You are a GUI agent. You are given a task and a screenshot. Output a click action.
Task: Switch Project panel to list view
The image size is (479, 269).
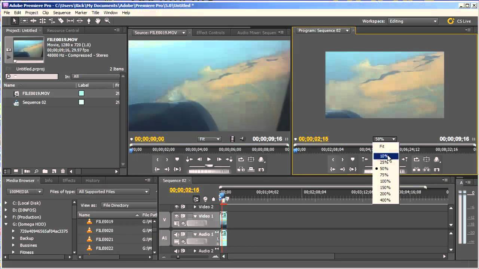pyautogui.click(x=7, y=171)
